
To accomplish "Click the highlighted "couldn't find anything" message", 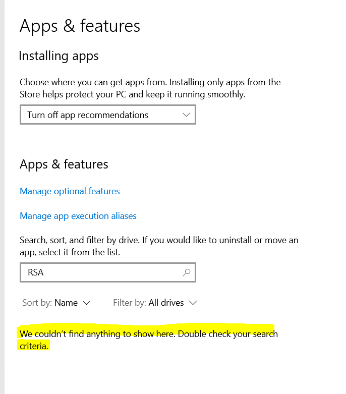I will pyautogui.click(x=148, y=334).
